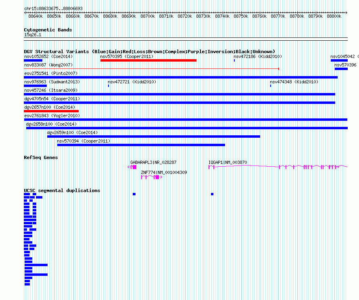Click the nsv570395 (Cooper2011) red loss bar
This screenshot has height=300, width=359.
point(148,60)
